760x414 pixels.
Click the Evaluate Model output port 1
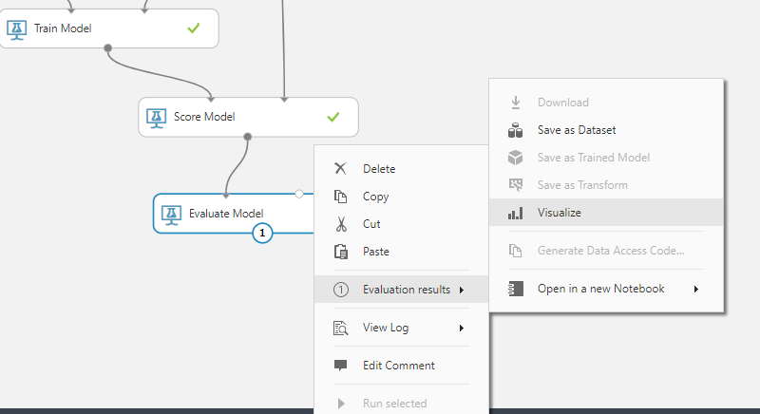pyautogui.click(x=262, y=233)
